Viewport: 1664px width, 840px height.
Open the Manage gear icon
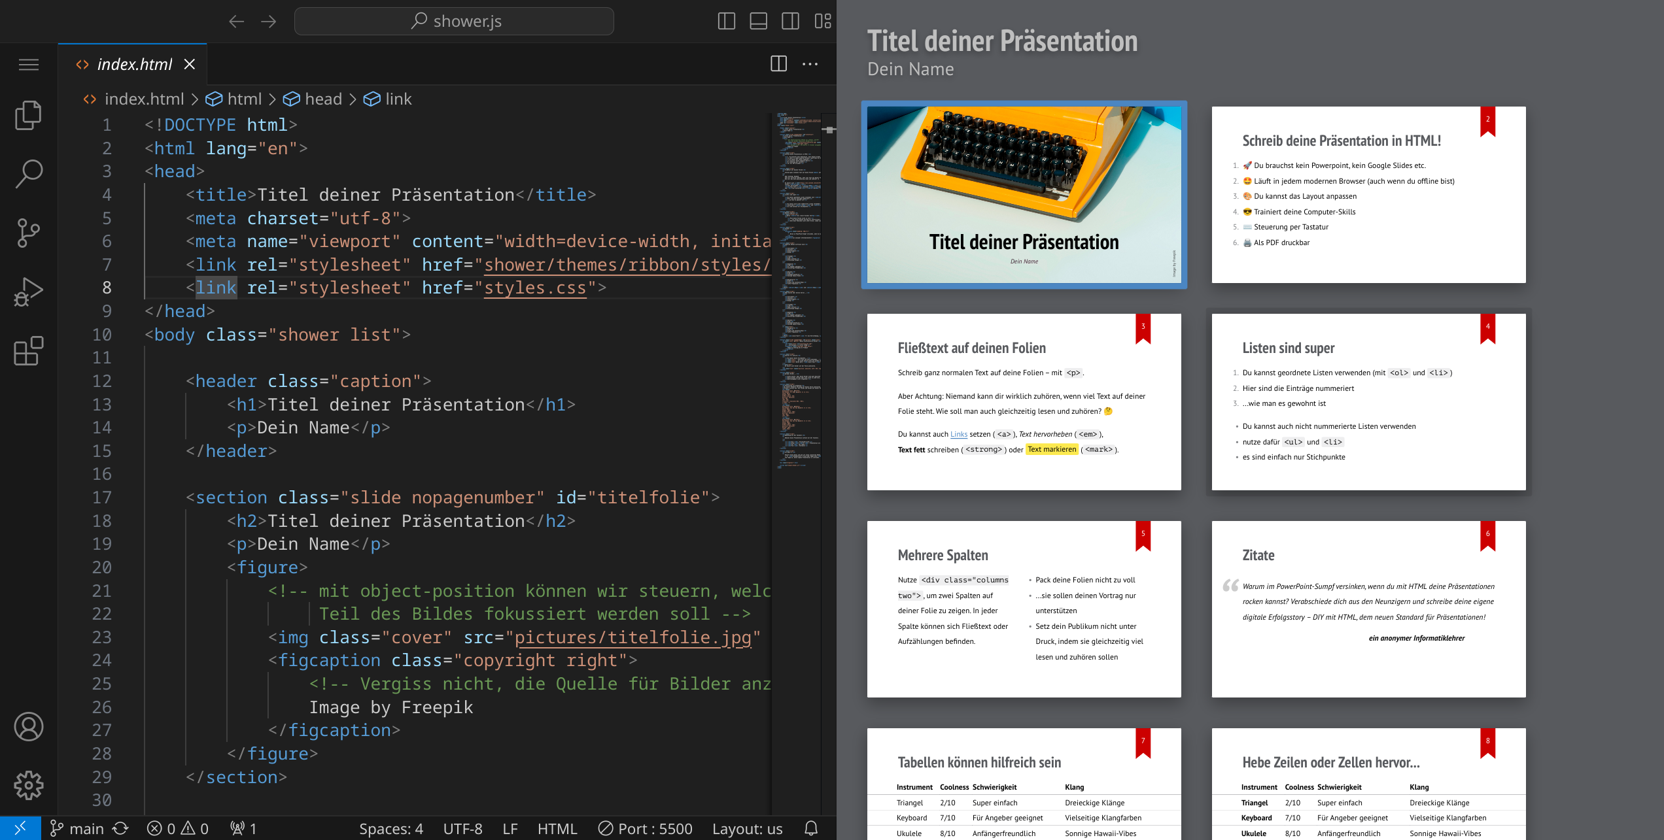tap(28, 785)
